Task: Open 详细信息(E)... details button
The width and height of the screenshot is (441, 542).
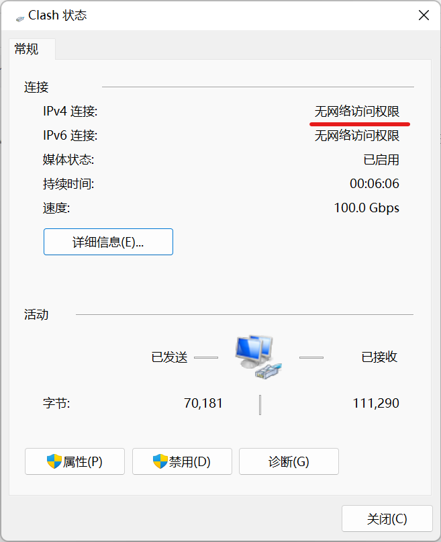Action: click(x=108, y=242)
